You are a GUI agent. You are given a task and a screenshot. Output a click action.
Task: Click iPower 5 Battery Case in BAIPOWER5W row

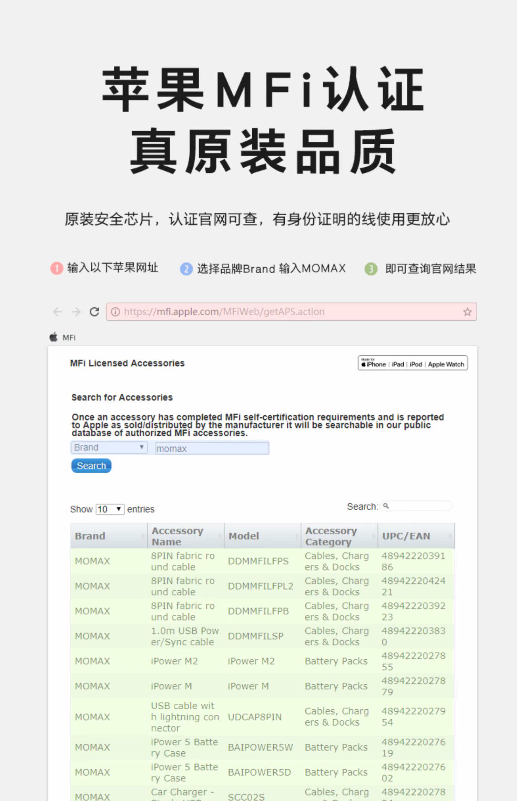click(x=184, y=747)
